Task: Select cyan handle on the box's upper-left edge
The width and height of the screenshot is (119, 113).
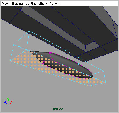Action: point(19,47)
